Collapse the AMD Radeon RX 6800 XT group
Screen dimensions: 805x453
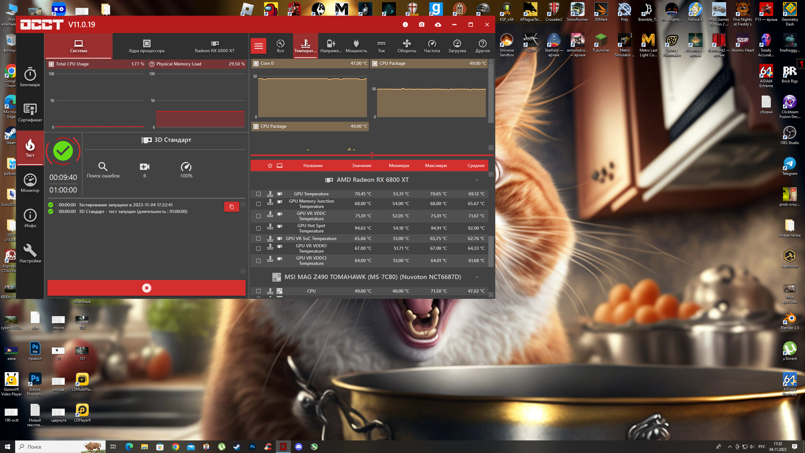coord(477,180)
